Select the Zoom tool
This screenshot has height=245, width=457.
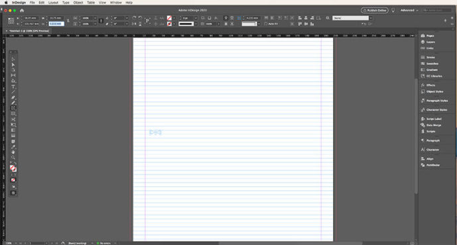[13, 158]
